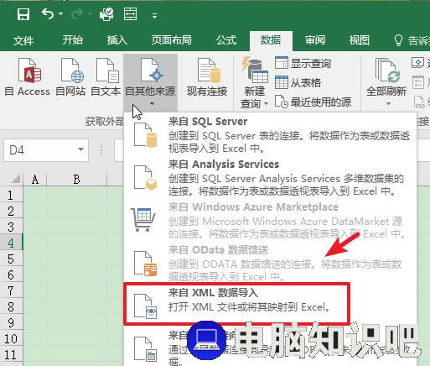Switch to the 插入 ribbon tab
Screen dimensions: 430x366
coord(117,40)
